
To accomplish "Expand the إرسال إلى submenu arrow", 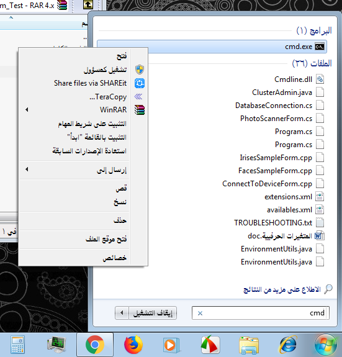I will pyautogui.click(x=27, y=169).
